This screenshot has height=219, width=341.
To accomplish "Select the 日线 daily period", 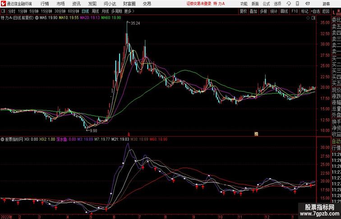I will (x=85, y=11).
